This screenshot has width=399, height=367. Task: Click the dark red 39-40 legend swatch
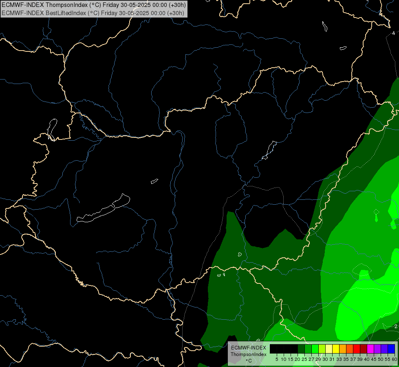tap(364, 349)
